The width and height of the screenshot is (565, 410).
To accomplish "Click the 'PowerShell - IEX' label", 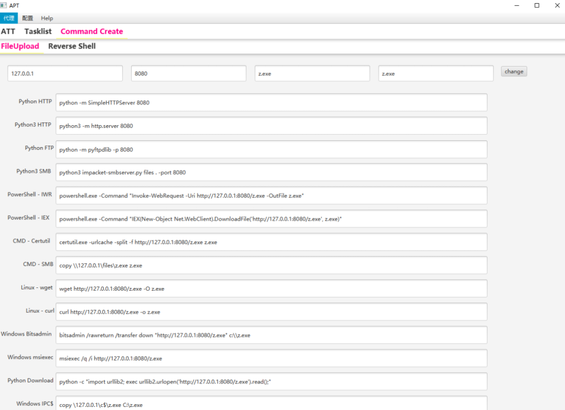I will [28, 217].
